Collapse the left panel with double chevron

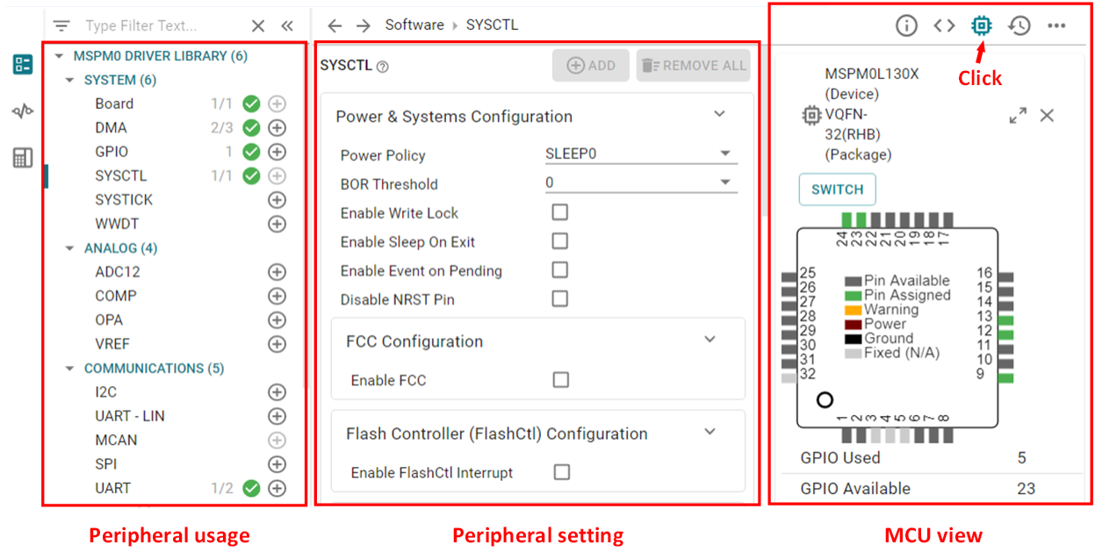click(287, 26)
